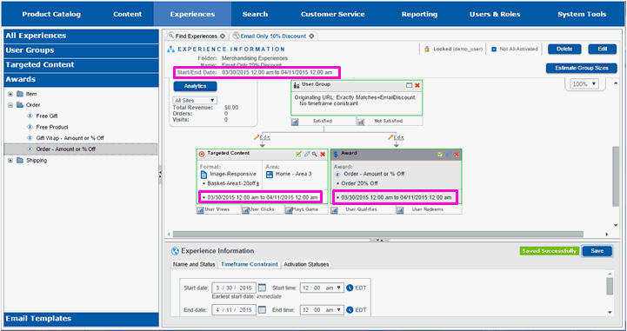Open the Plays Game chart icon

[289, 210]
